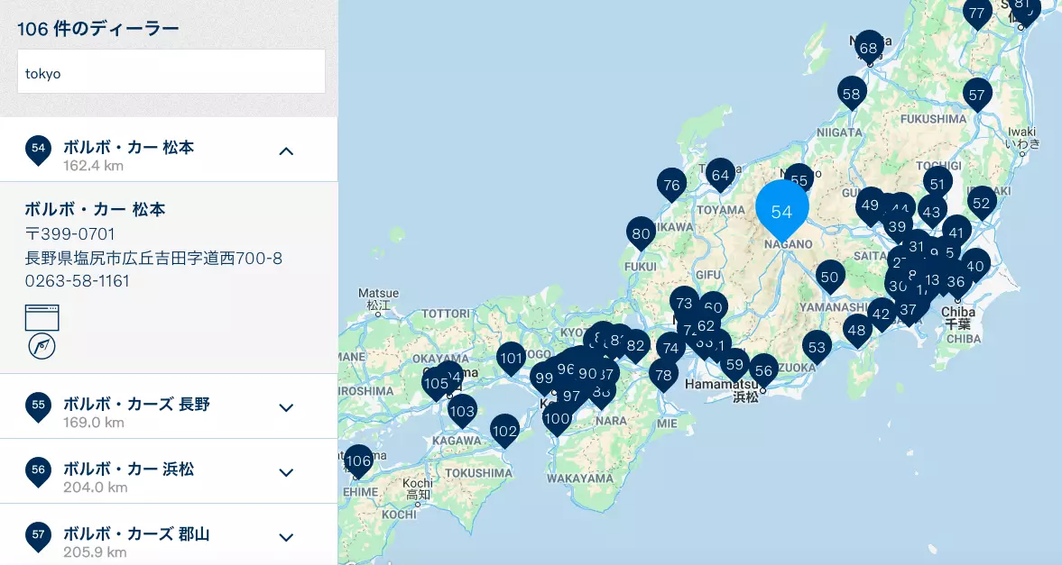Select map pin 105 near Okayama
Image resolution: width=1062 pixels, height=565 pixels.
[x=436, y=385]
